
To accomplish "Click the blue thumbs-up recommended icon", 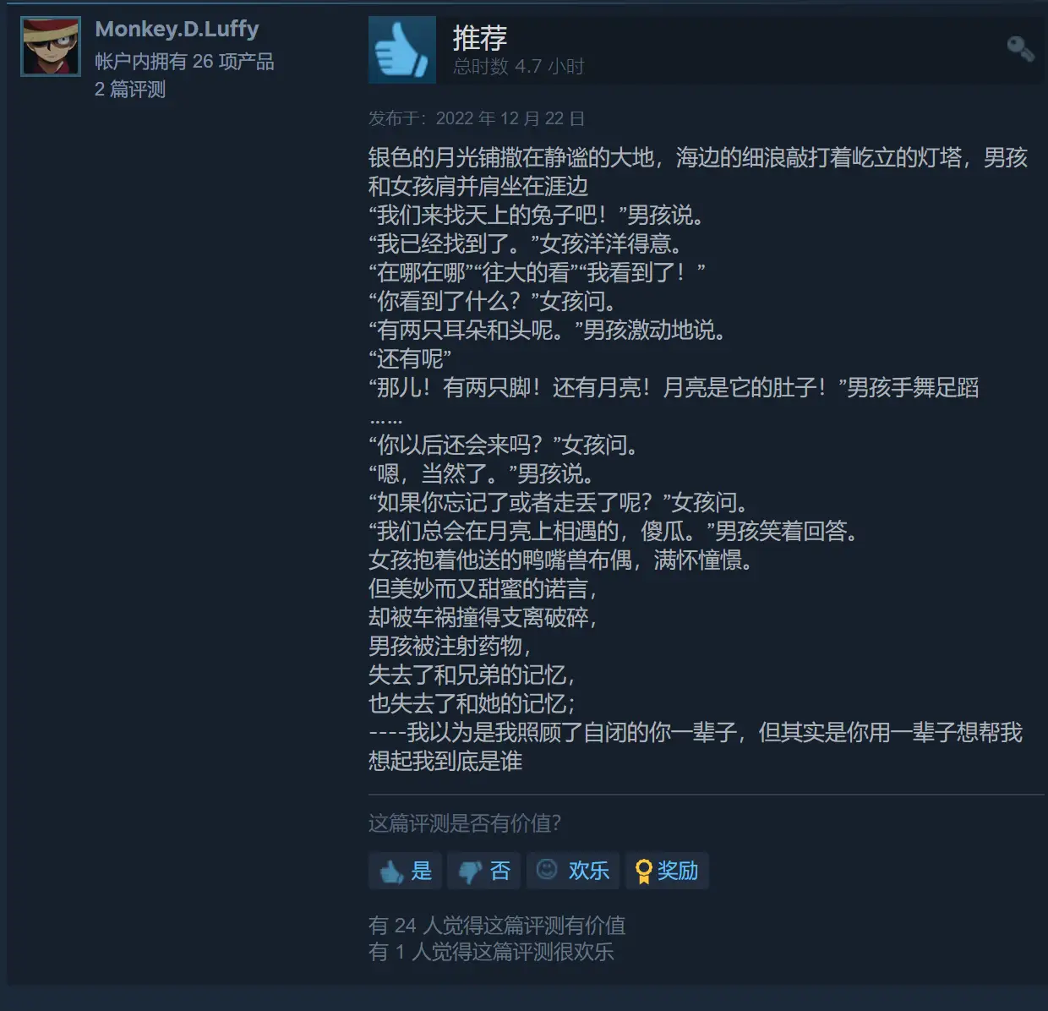I will pyautogui.click(x=402, y=50).
